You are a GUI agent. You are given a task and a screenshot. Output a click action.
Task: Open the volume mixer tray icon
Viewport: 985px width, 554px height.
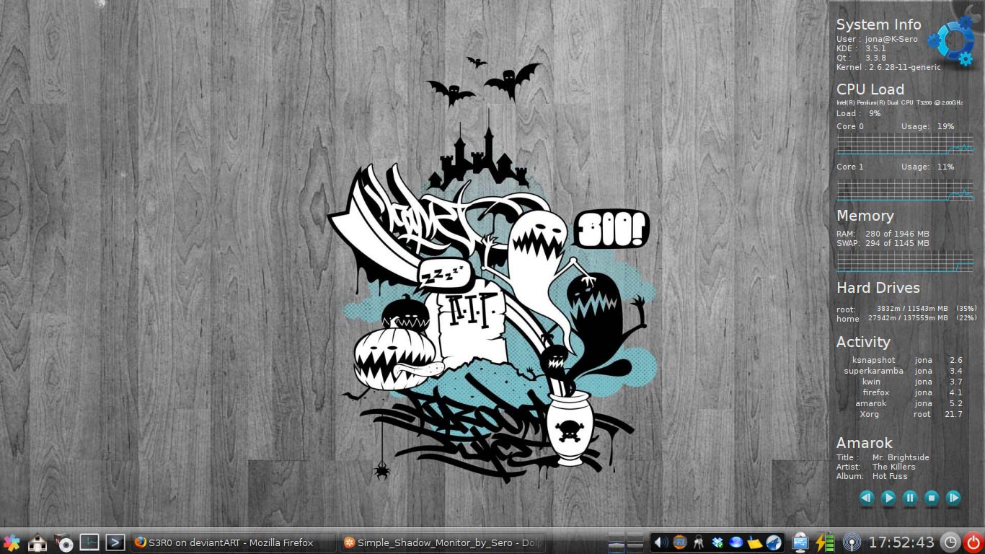pyautogui.click(x=661, y=542)
